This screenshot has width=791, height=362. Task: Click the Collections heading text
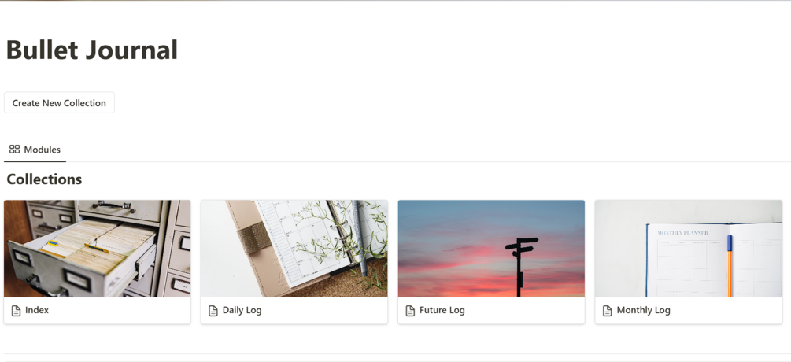(44, 179)
